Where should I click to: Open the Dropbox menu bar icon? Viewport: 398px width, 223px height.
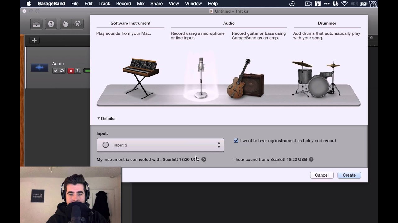[x=336, y=4]
